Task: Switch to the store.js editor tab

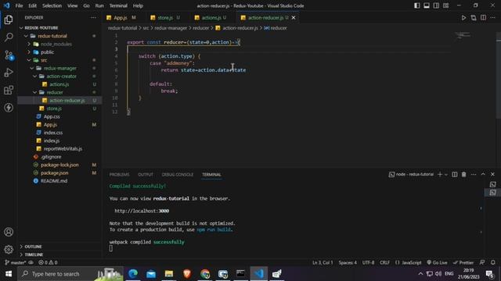Action: (x=165, y=17)
